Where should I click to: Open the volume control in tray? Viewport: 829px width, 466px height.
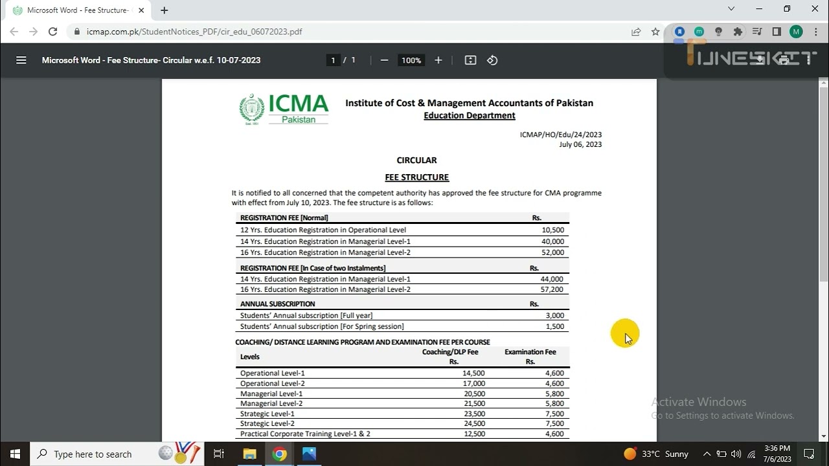tap(736, 454)
